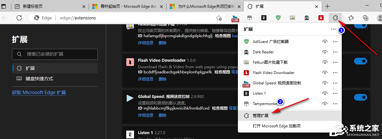Screen dimensions: 382x139
Task: Open 获取 Microsoft Edge 扩展 link
Action: [39, 92]
